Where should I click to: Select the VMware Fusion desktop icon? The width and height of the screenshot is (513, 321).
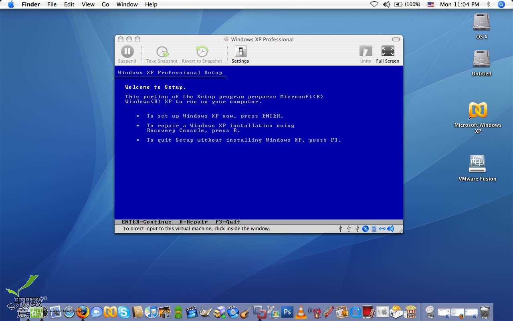(477, 165)
